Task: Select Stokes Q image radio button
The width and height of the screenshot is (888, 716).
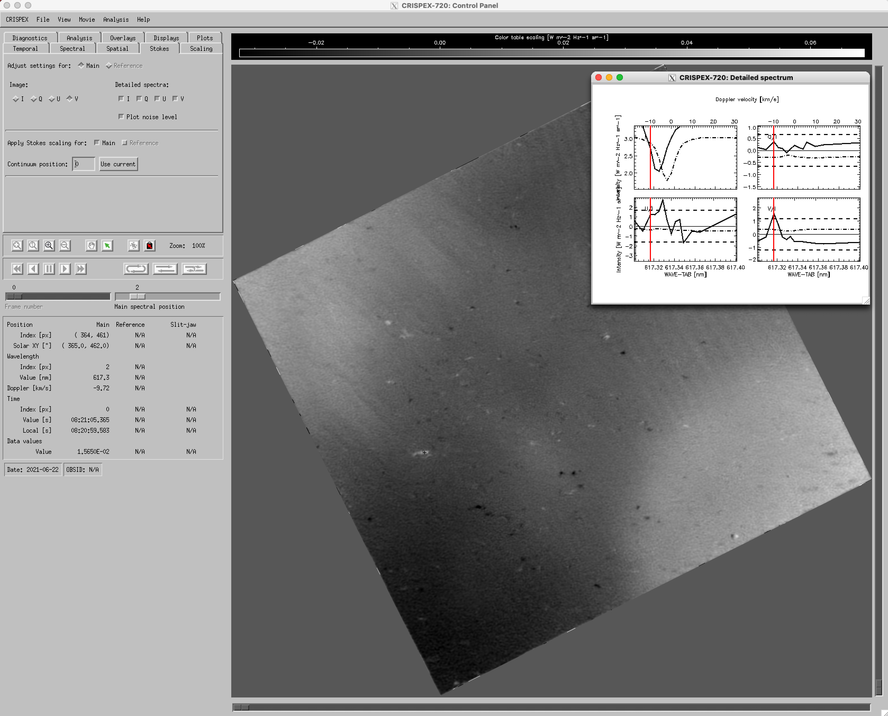Action: (34, 99)
